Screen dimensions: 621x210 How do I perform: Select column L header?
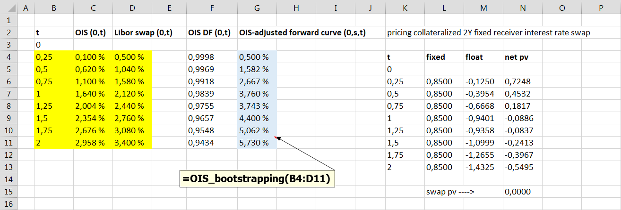point(444,8)
